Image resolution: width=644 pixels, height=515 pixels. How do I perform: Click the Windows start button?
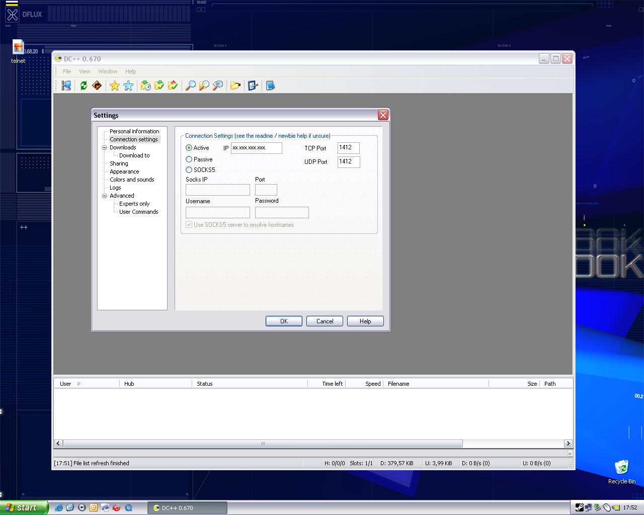[24, 507]
